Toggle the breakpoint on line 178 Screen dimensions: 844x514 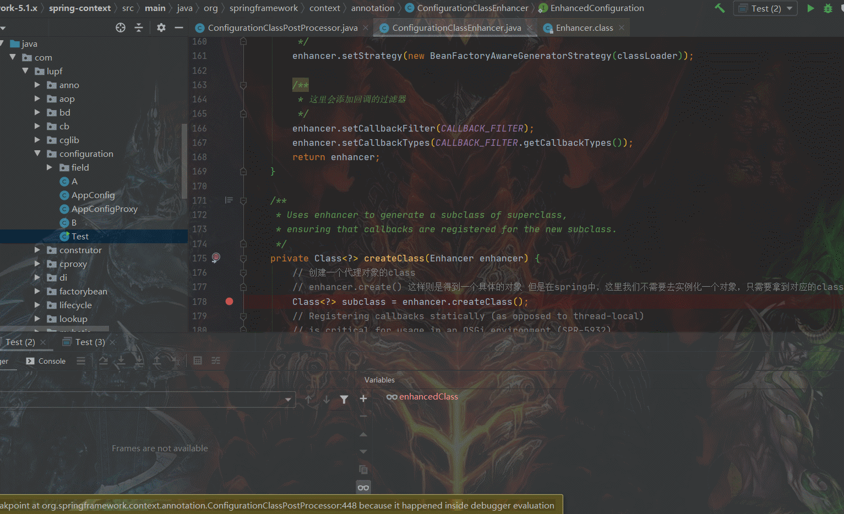[230, 302]
